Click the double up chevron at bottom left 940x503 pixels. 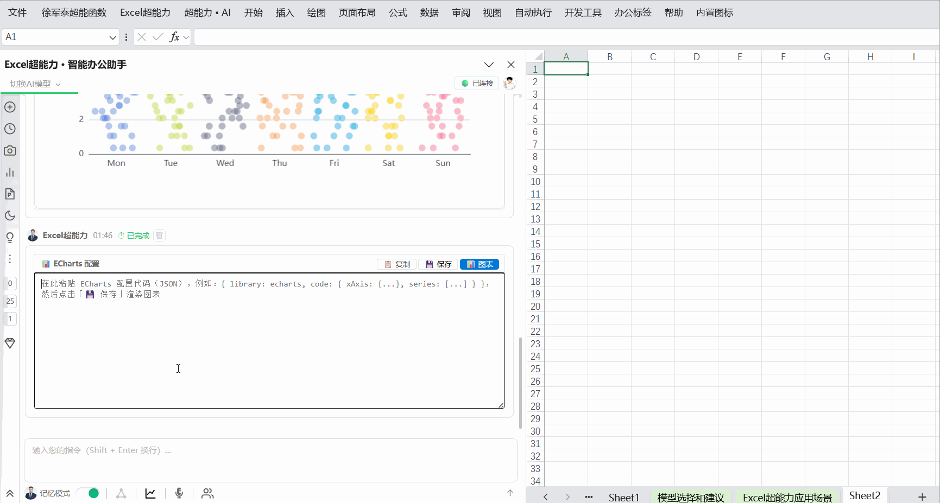10,493
